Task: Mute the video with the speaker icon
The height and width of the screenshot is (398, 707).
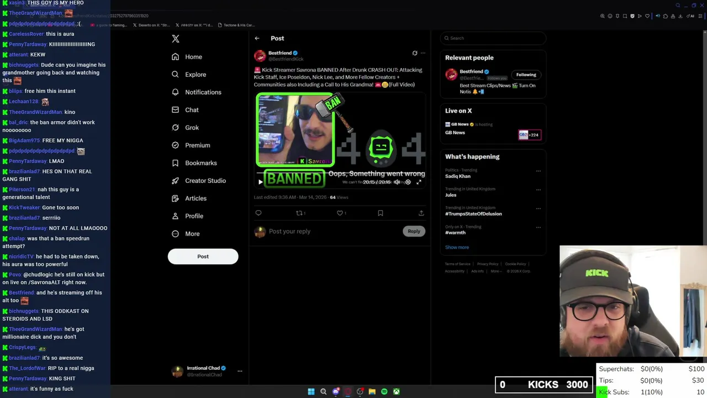Action: [x=397, y=182]
